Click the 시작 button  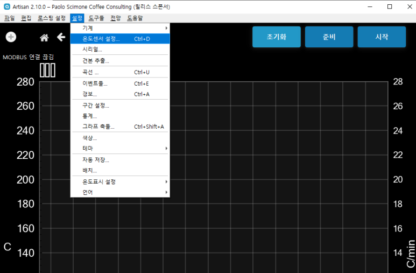point(382,37)
